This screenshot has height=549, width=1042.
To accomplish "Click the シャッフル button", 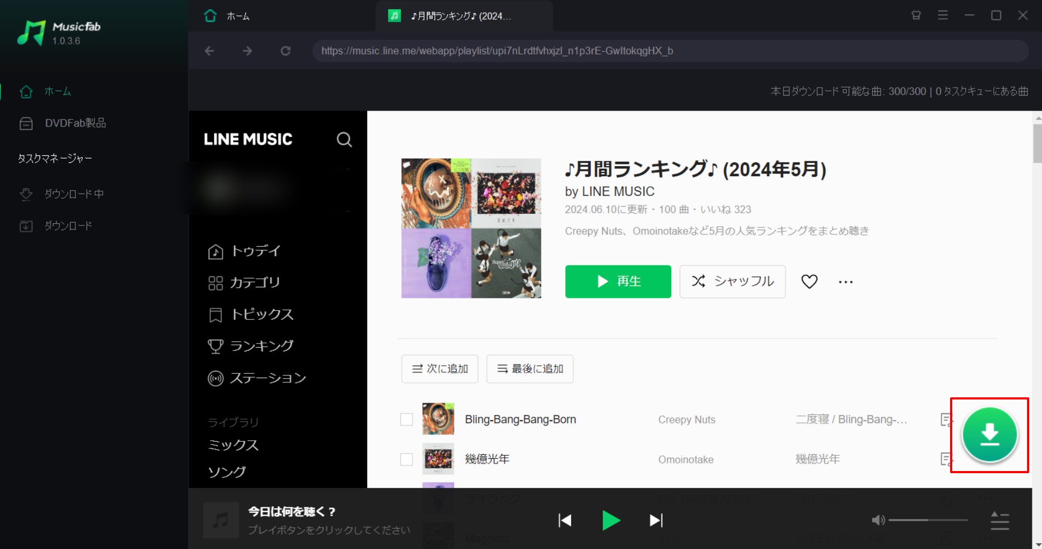I will 733,281.
